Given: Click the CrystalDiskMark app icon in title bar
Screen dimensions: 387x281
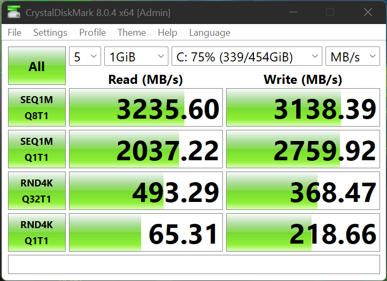Looking at the screenshot, I should (x=14, y=12).
